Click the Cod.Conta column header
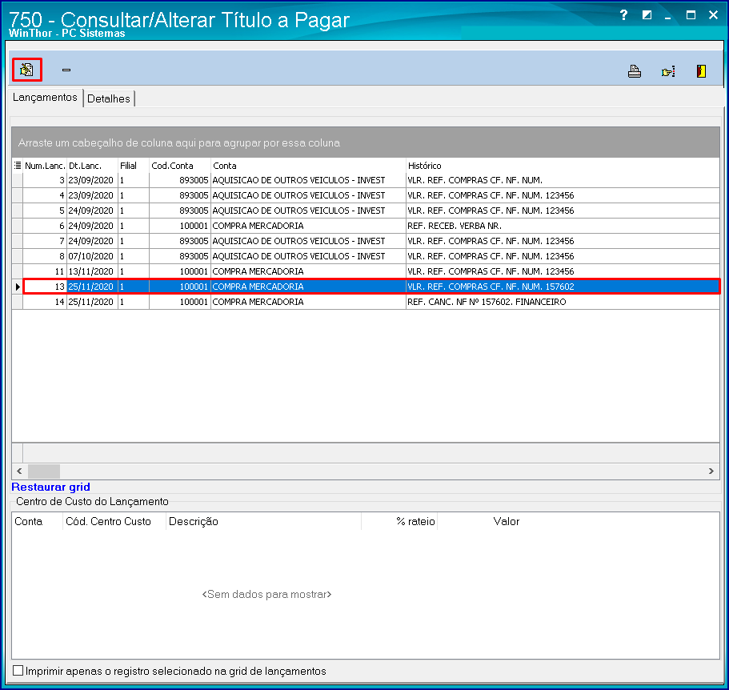The width and height of the screenshot is (729, 690). (x=179, y=166)
